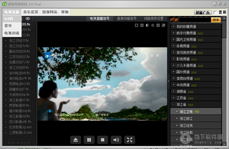
Task: Switch to the 电视直播信号 tab
Action: pyautogui.click(x=100, y=19)
